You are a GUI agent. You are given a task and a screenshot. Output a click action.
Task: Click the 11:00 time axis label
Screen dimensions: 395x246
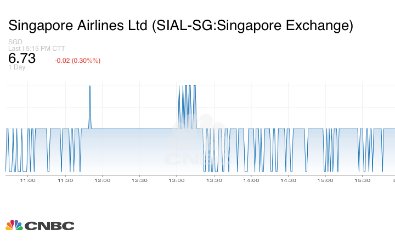point(28,180)
